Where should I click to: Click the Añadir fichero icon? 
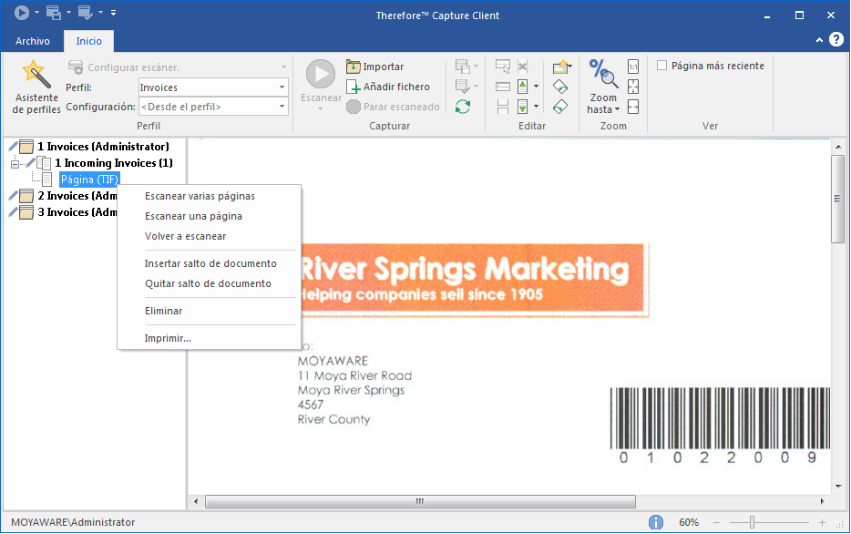(x=354, y=87)
